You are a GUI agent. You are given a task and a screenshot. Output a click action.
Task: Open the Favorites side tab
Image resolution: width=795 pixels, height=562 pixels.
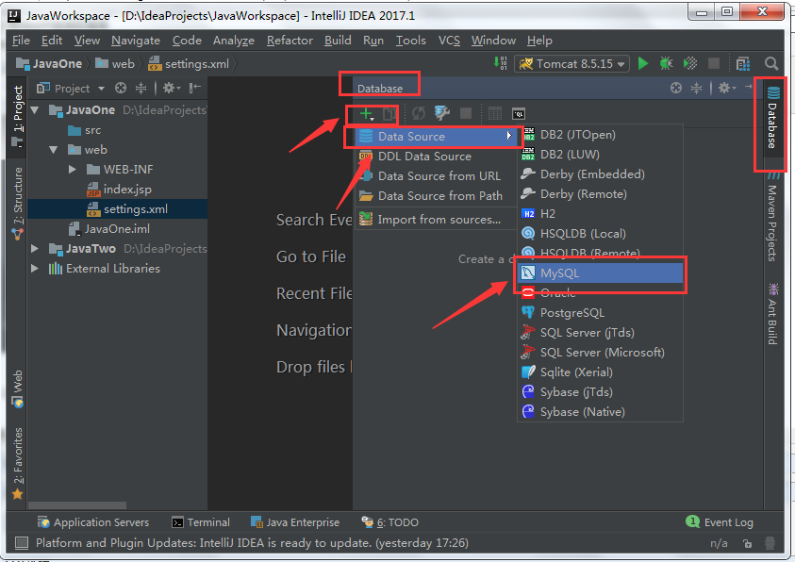pyautogui.click(x=18, y=463)
